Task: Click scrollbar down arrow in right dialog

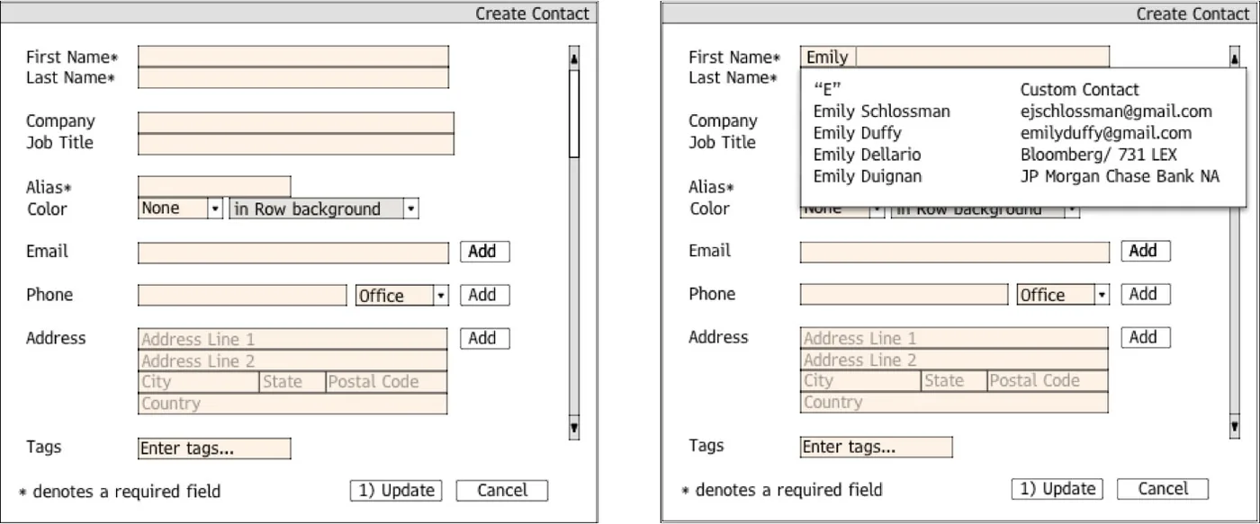Action: pos(1235,427)
